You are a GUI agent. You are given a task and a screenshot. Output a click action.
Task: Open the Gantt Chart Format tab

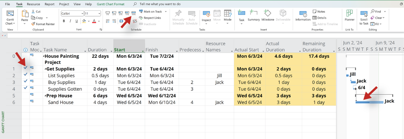[111, 4]
